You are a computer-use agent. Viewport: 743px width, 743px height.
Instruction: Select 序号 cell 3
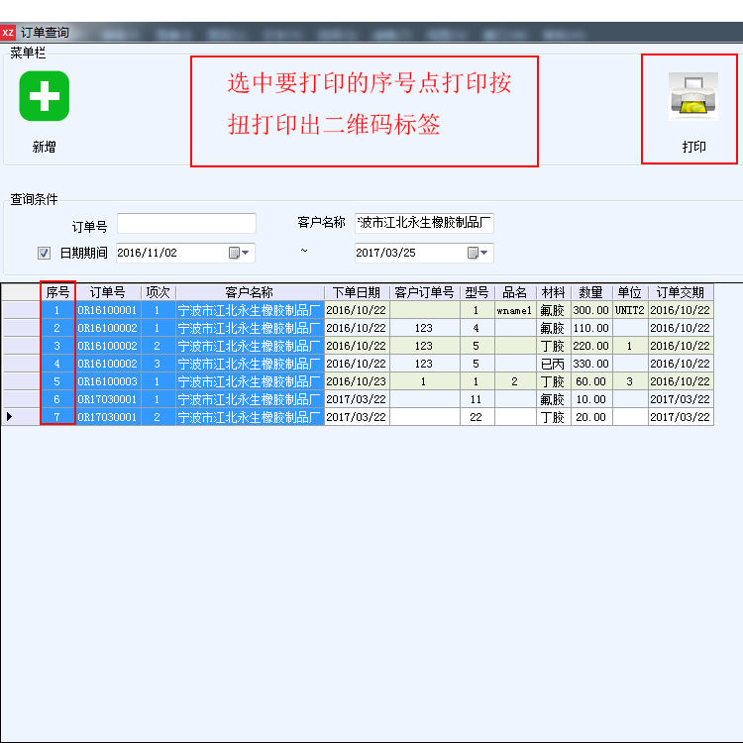pyautogui.click(x=57, y=346)
